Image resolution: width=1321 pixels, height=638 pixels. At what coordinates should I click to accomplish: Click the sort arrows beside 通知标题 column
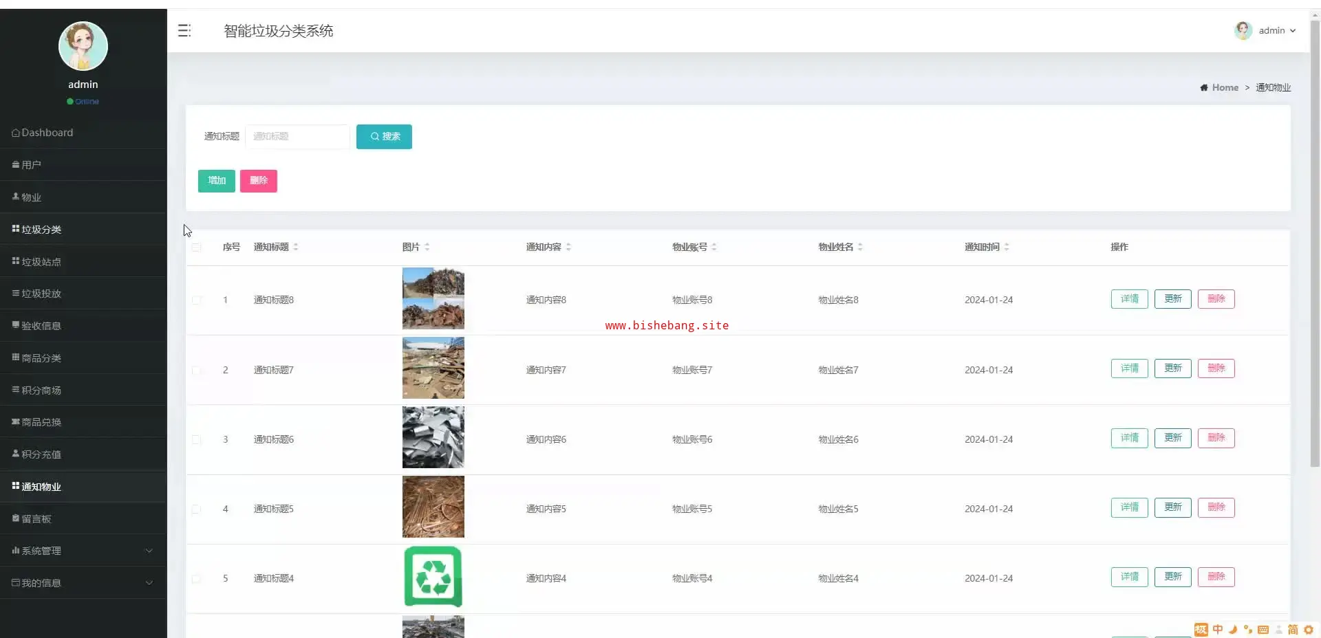click(x=296, y=247)
